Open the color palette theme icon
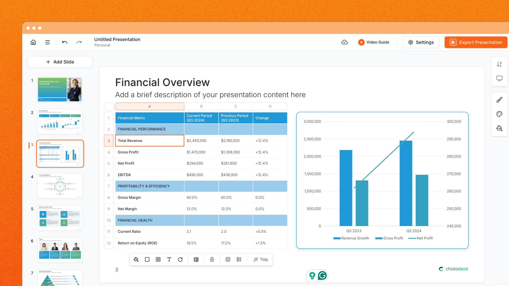 499,114
